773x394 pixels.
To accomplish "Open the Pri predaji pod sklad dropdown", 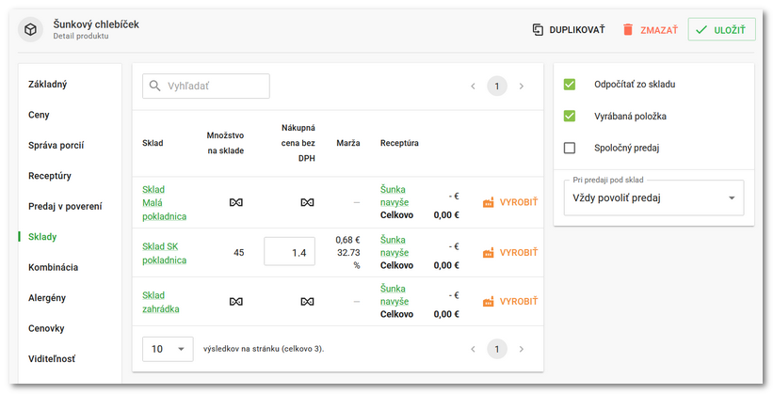I will click(653, 198).
